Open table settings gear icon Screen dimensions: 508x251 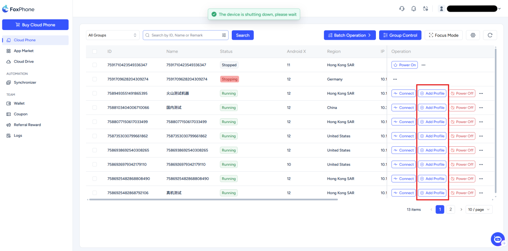[473, 35]
